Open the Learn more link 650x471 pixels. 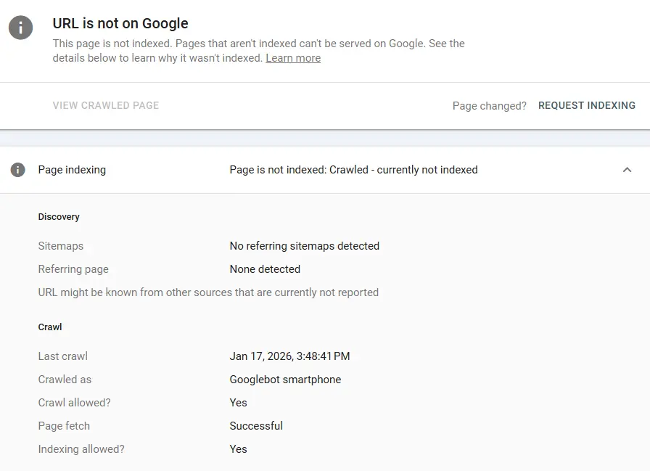293,58
